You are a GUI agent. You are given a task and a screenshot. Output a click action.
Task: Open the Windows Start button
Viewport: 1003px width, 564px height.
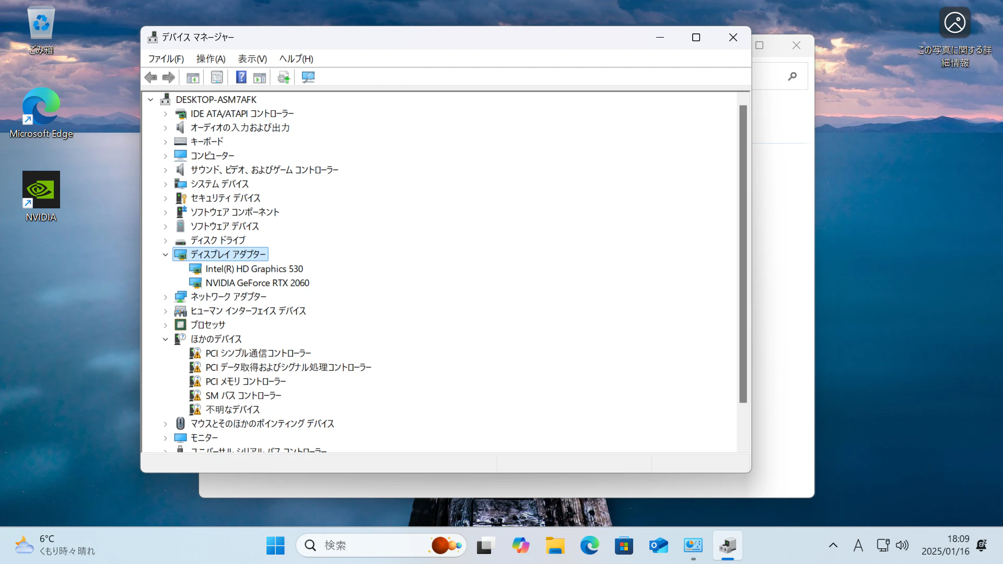pyautogui.click(x=275, y=546)
